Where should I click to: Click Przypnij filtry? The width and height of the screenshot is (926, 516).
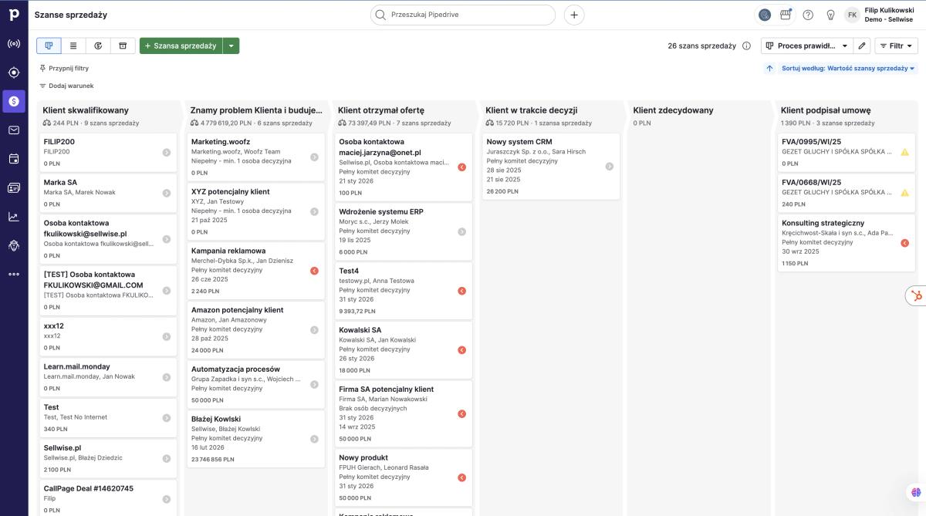[64, 69]
